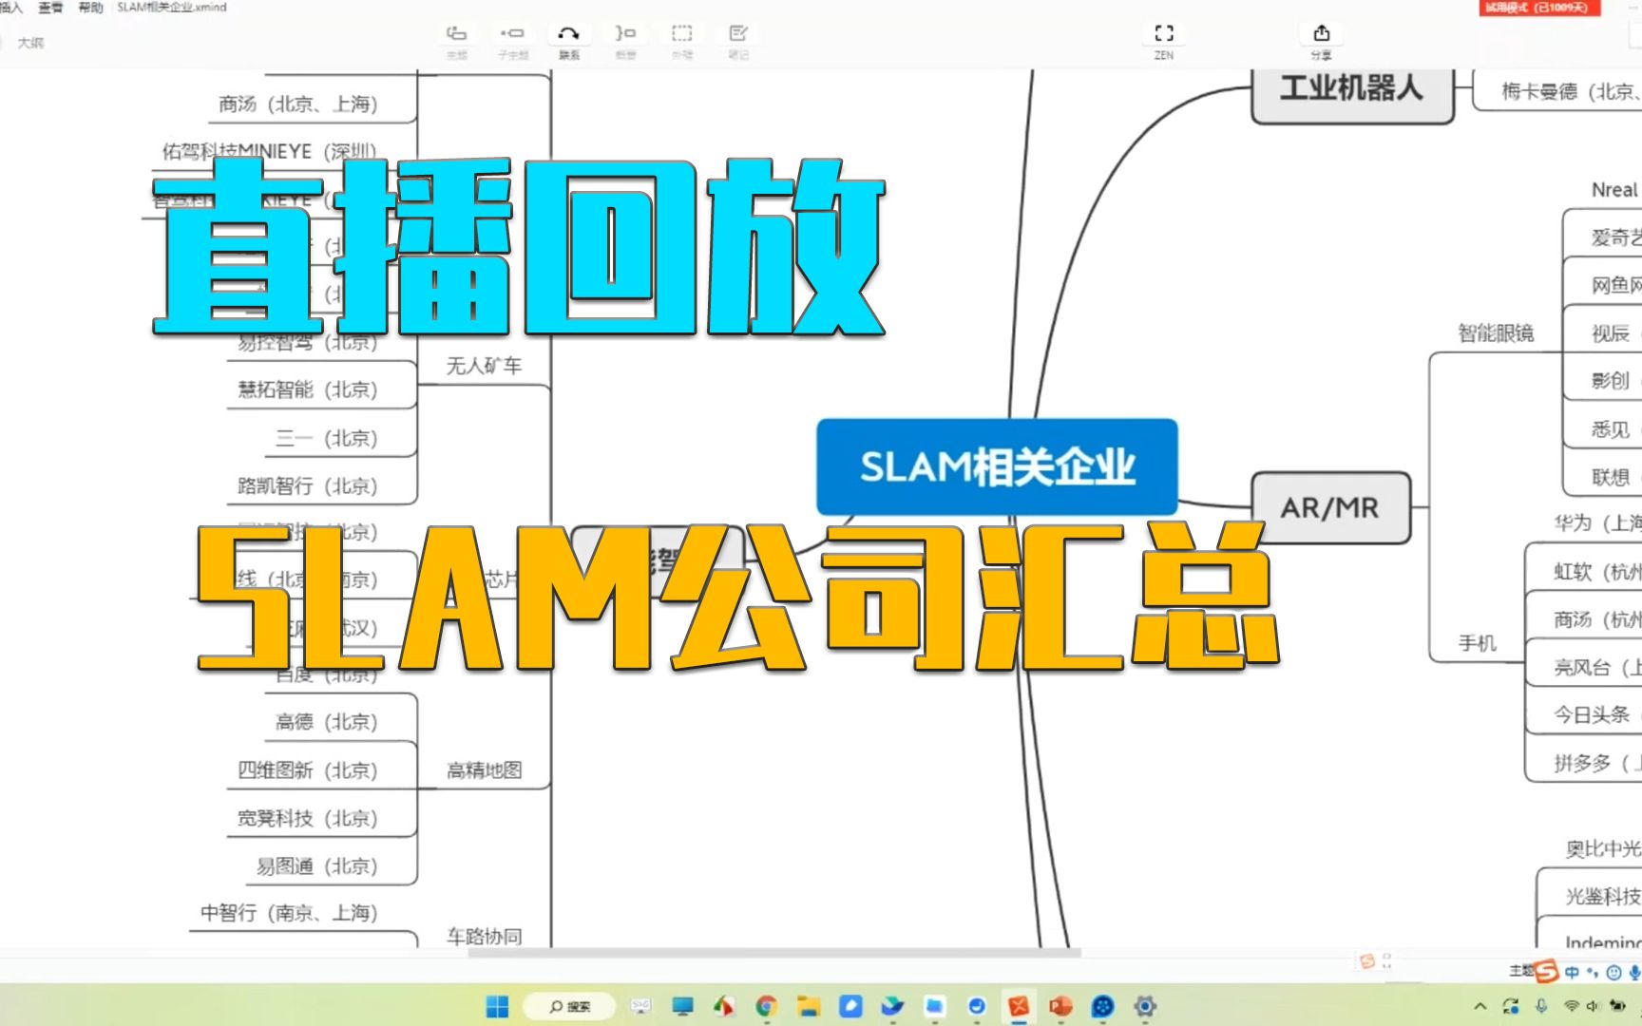Viewport: 1642px width, 1026px height.
Task: Open the system tray volume control
Action: (1594, 1006)
